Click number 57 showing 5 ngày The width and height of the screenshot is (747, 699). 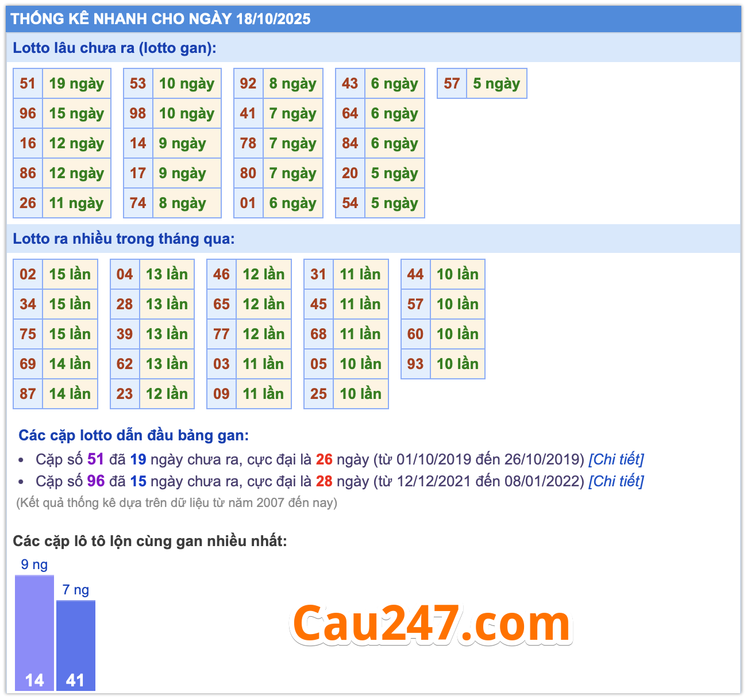click(x=451, y=83)
